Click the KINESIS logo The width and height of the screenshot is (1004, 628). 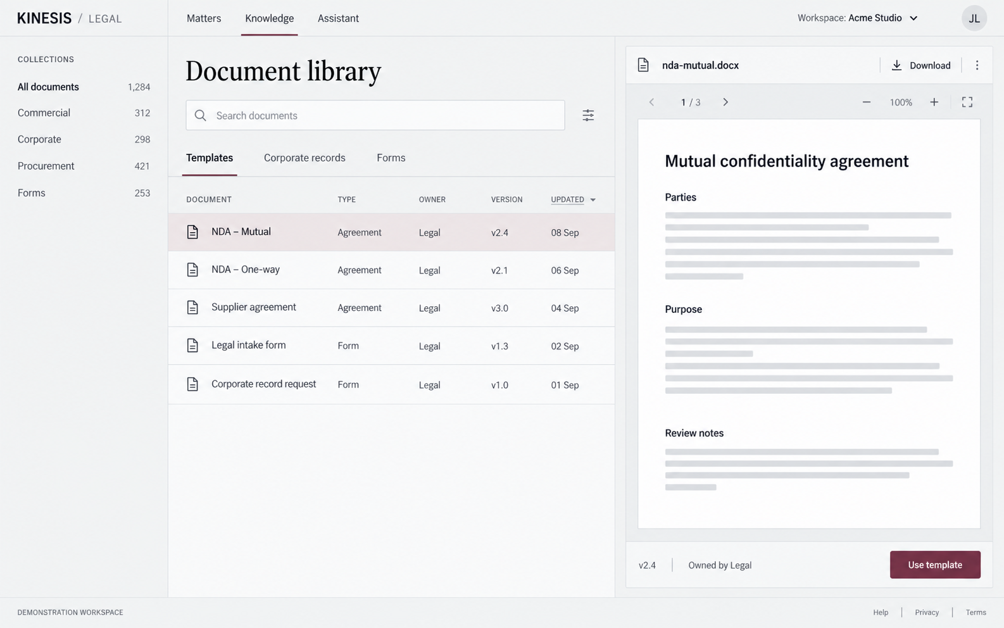(x=44, y=18)
